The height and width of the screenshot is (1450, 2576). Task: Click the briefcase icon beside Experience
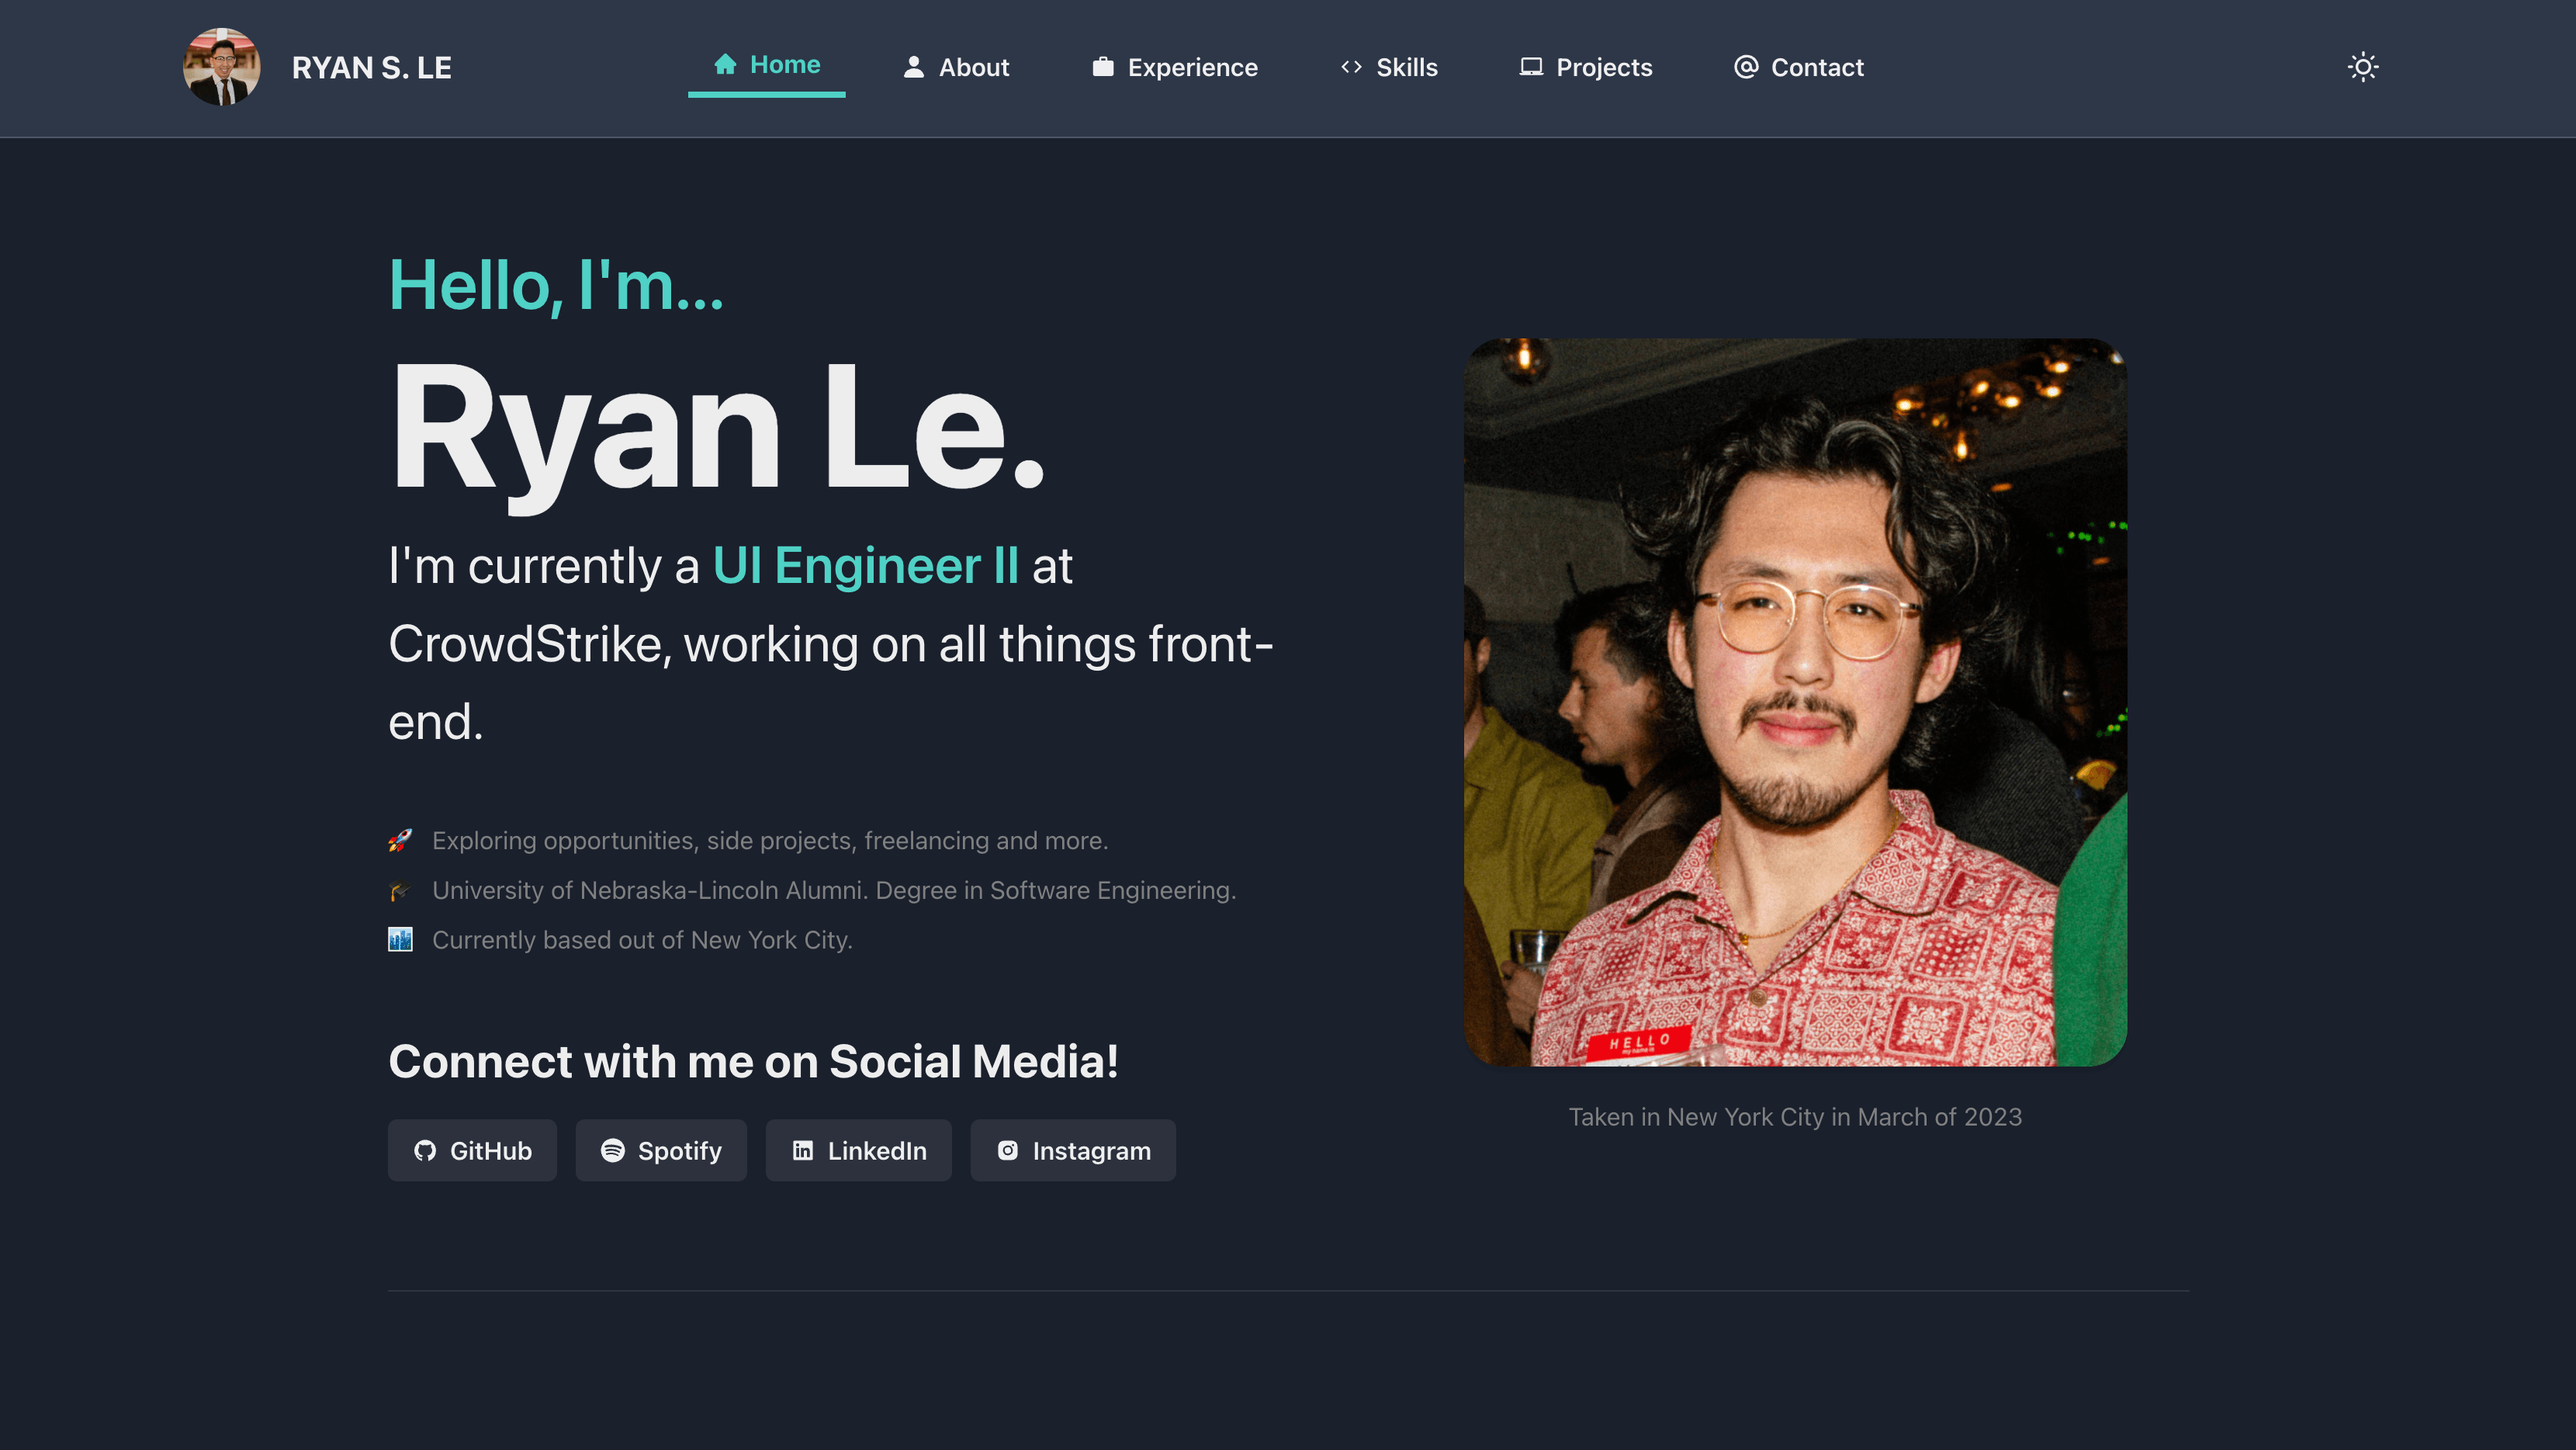click(x=1103, y=67)
